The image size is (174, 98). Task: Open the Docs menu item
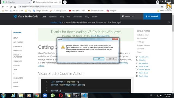(x=44, y=17)
